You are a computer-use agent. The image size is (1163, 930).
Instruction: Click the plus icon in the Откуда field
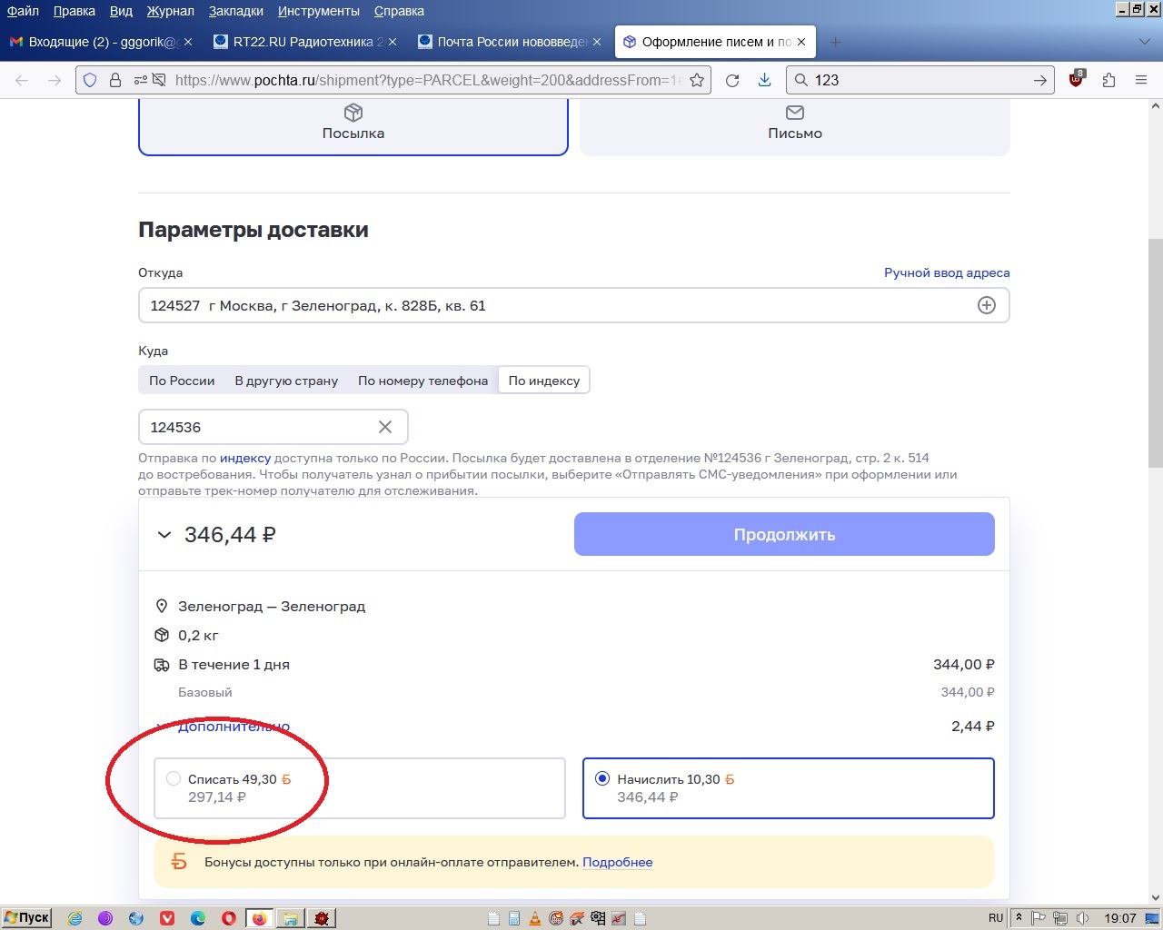click(986, 305)
